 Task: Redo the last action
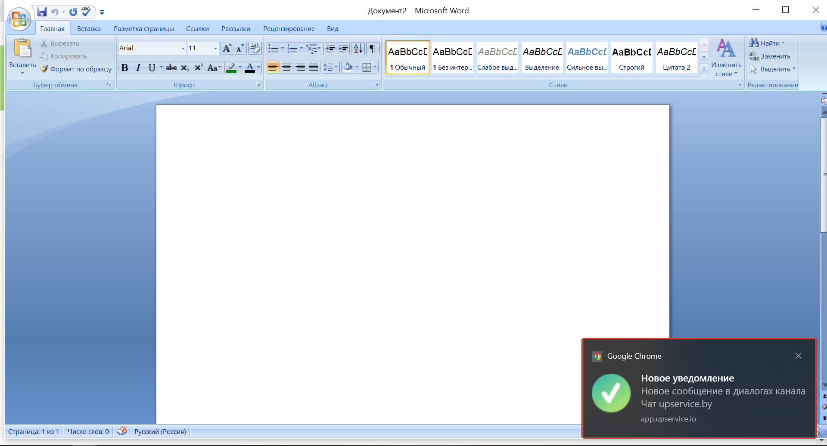click(x=73, y=12)
